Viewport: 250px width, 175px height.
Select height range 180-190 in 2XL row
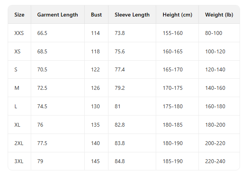click(173, 143)
